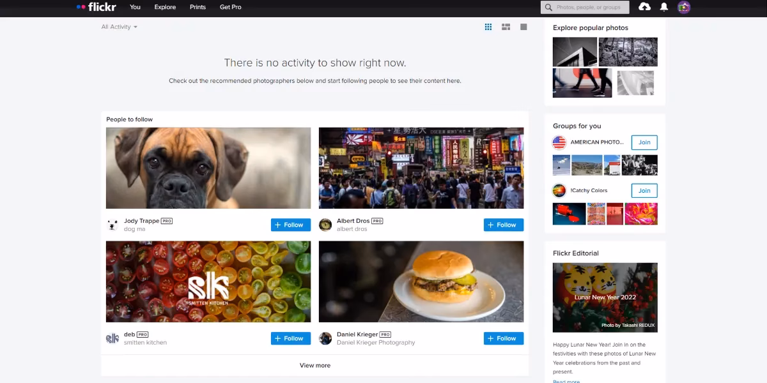The image size is (767, 383).
Task: Open your account avatar menu
Action: pyautogui.click(x=683, y=7)
